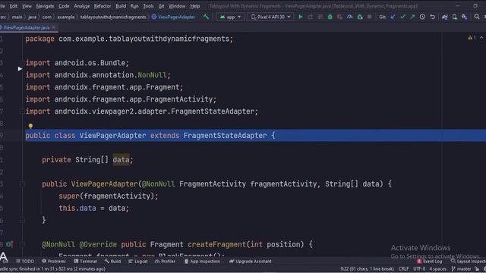Open the Analyze menu

pos(81,6)
